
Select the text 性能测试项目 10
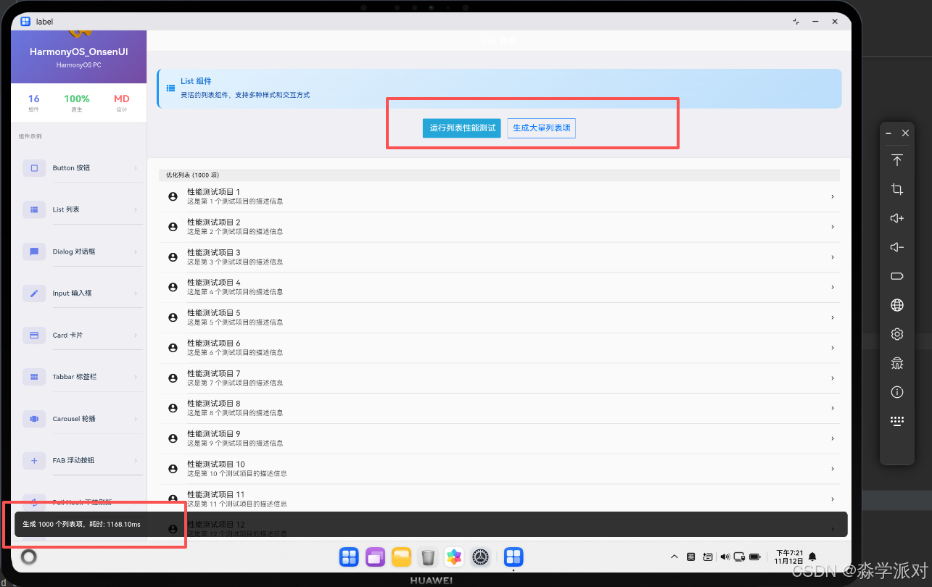pyautogui.click(x=216, y=464)
